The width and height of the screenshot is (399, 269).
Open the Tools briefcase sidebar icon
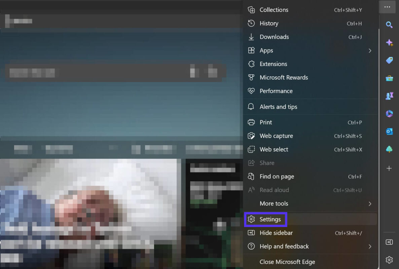click(x=389, y=78)
